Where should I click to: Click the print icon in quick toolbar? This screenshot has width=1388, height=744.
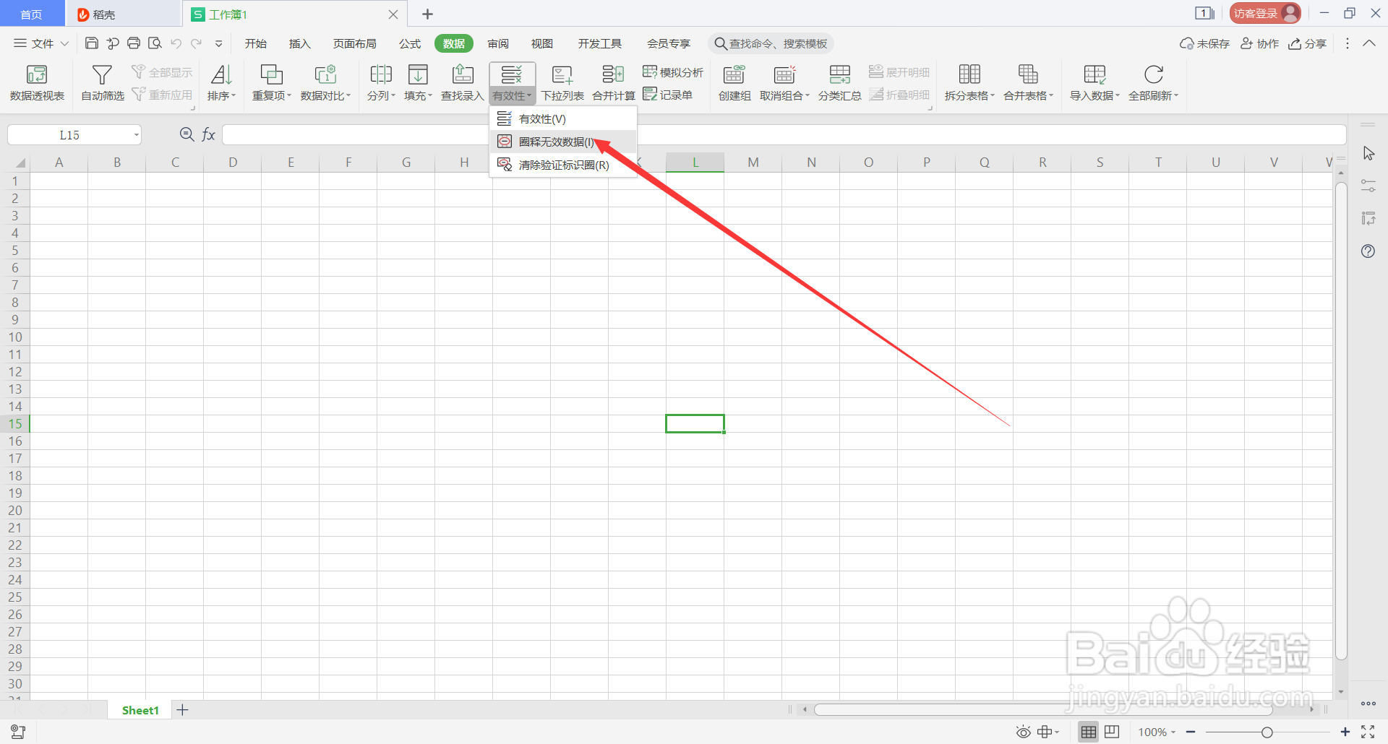(x=134, y=43)
